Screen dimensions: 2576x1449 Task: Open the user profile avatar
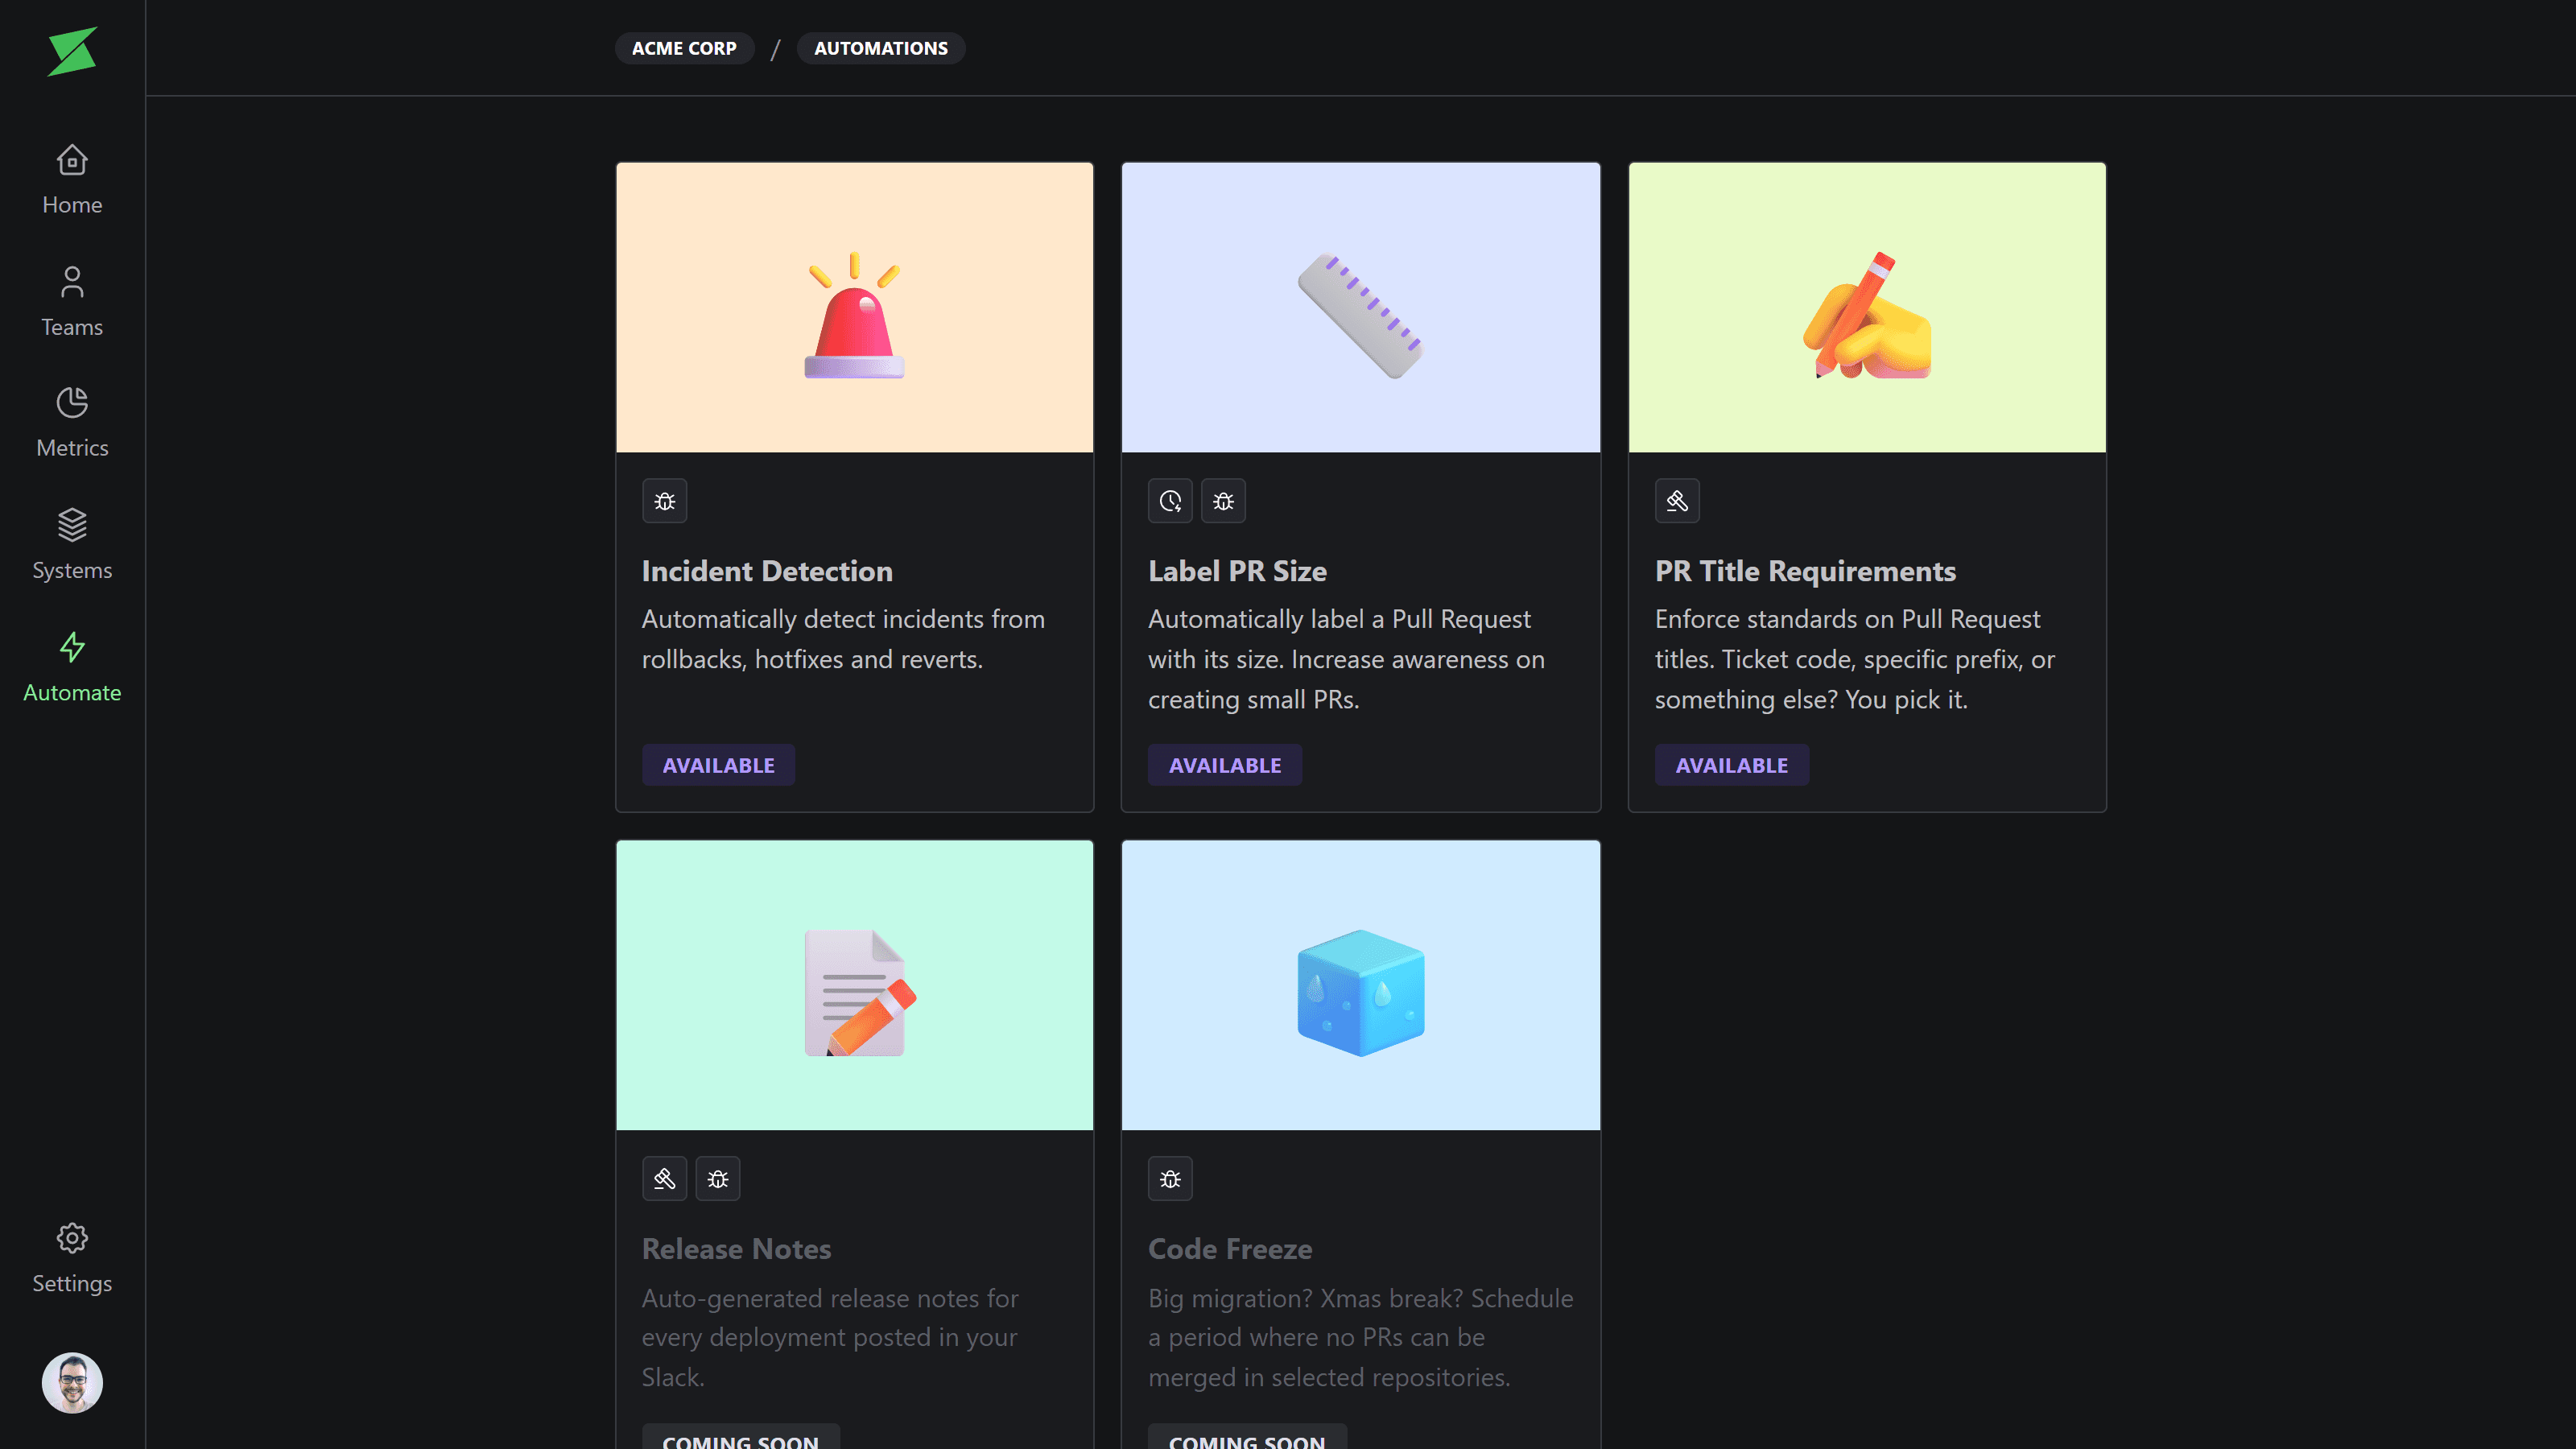[72, 1383]
